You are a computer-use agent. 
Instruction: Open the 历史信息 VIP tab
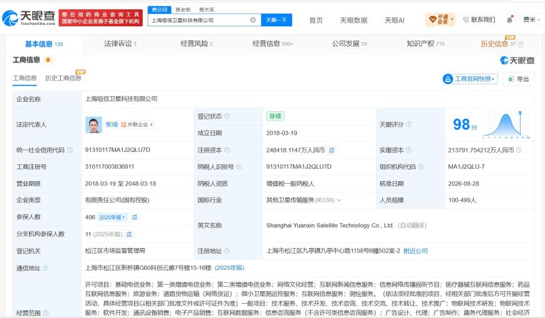pos(498,44)
